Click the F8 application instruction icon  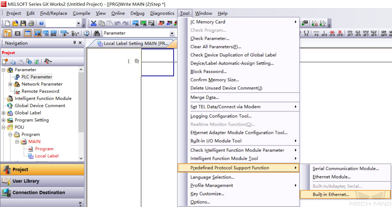(x=306, y=33)
